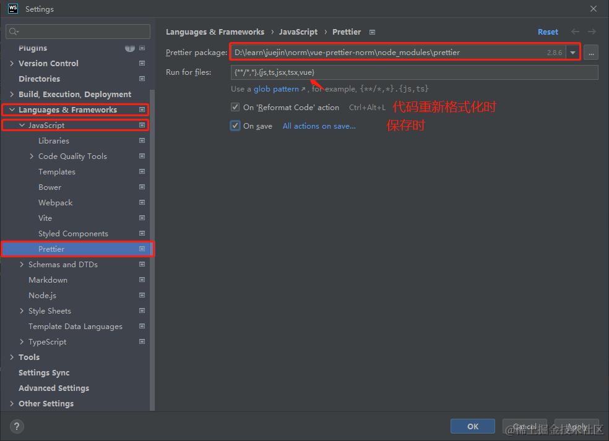Click the settings tree vertical scrollbar
The height and width of the screenshot is (441, 609).
[152, 249]
